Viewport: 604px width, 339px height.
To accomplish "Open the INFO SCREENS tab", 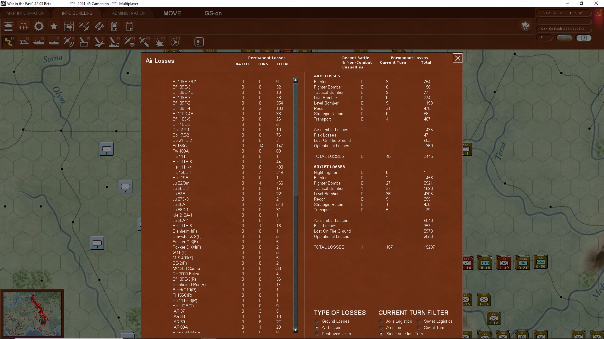I will click(77, 13).
